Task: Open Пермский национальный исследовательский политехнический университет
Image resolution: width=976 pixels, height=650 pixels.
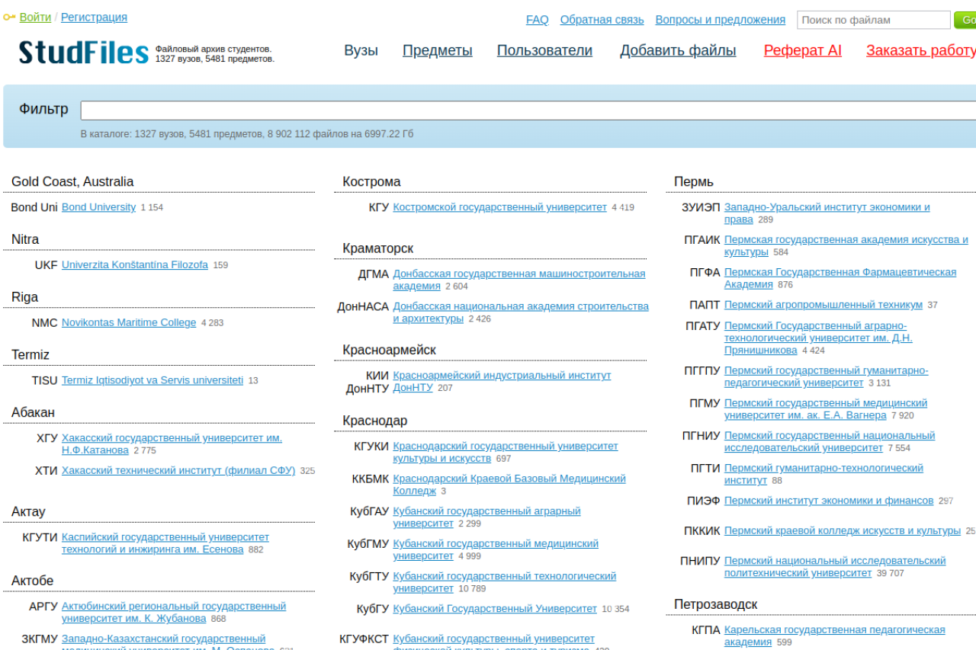Action: pos(835,567)
